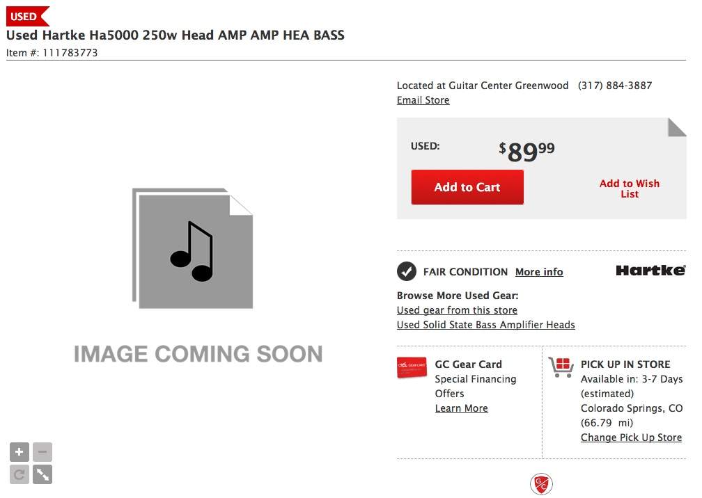The height and width of the screenshot is (498, 702).
Task: Click the GC Gear Card heading
Action: [468, 364]
